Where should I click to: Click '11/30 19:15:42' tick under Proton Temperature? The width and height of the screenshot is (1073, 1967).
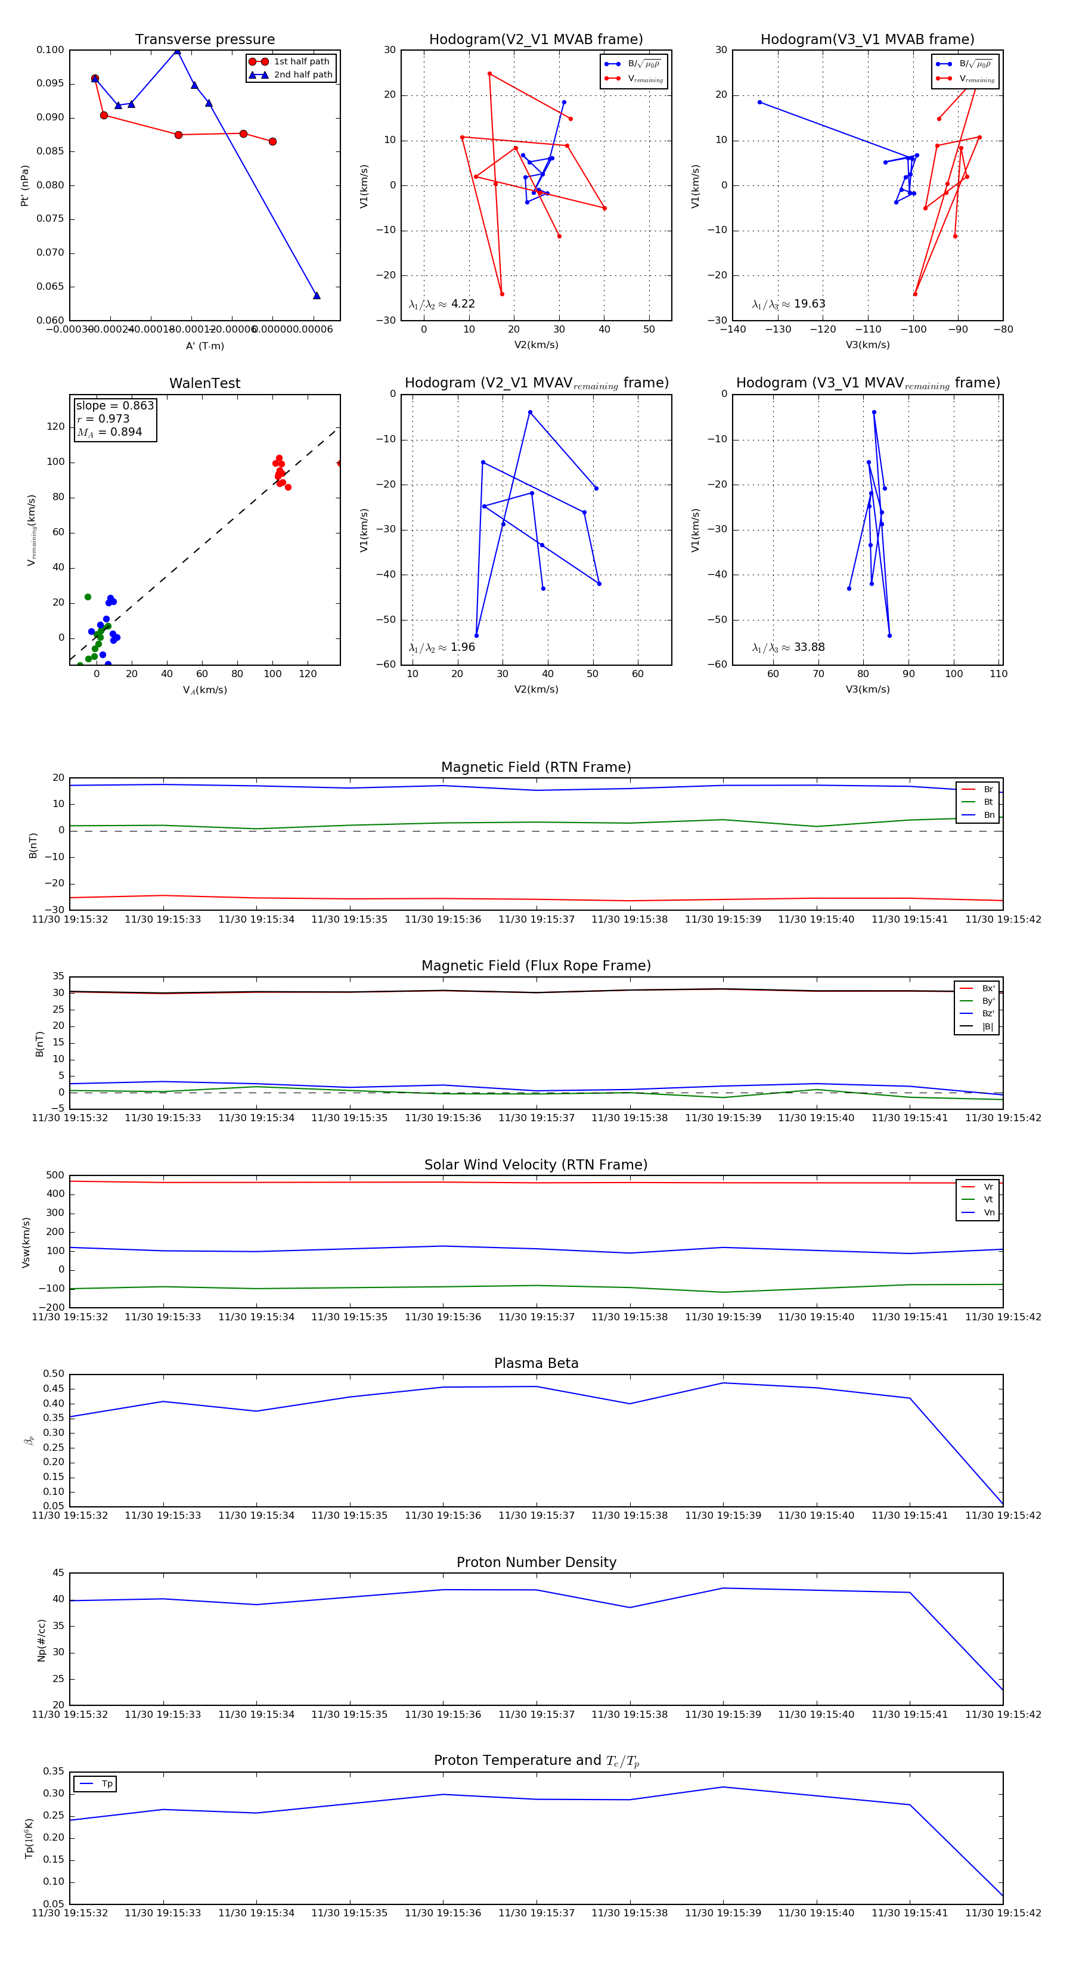(1003, 1913)
